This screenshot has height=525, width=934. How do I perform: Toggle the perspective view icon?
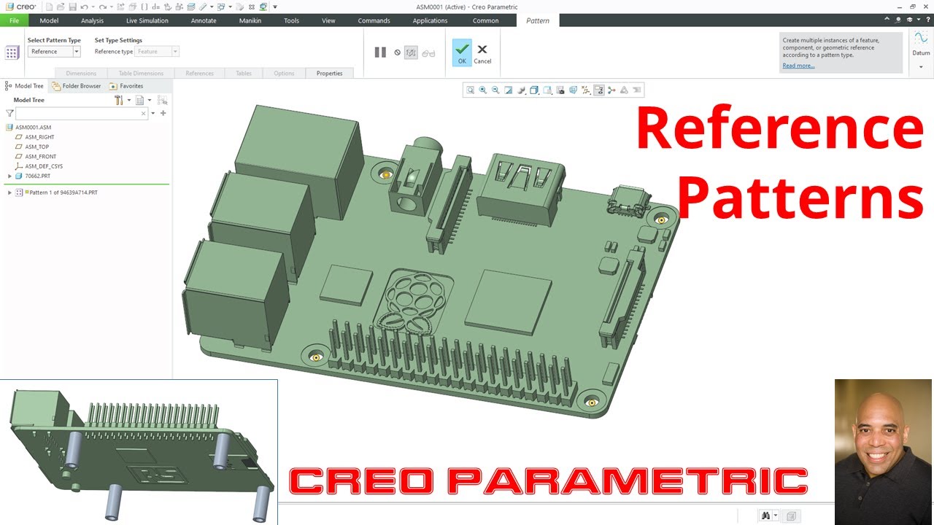click(573, 90)
